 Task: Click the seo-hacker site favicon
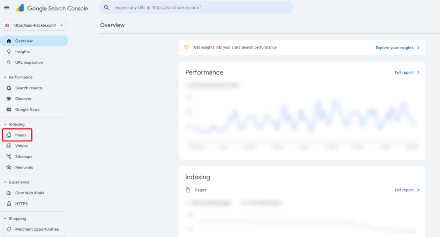click(x=7, y=25)
